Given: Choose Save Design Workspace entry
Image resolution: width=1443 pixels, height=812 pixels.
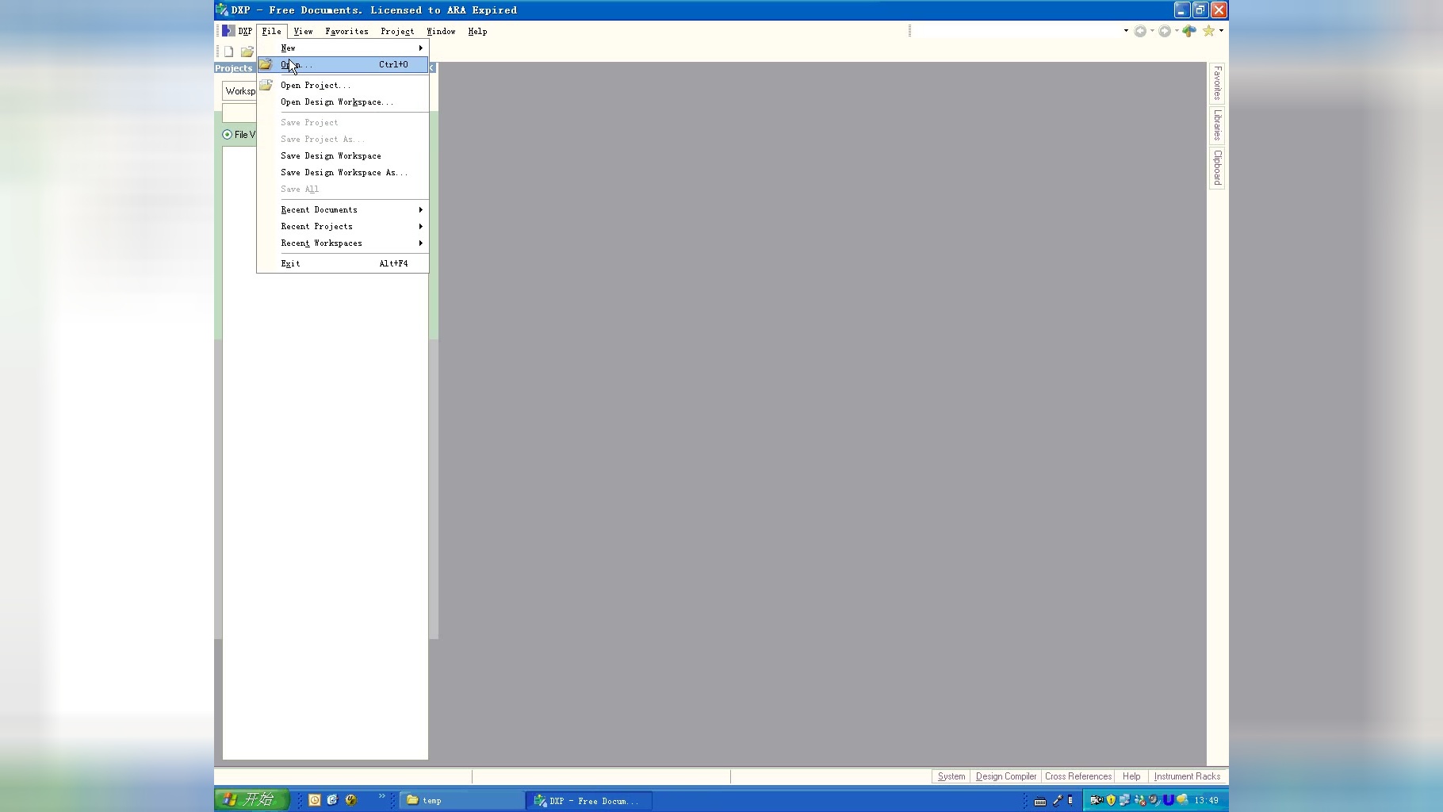Looking at the screenshot, I should pos(343,156).
